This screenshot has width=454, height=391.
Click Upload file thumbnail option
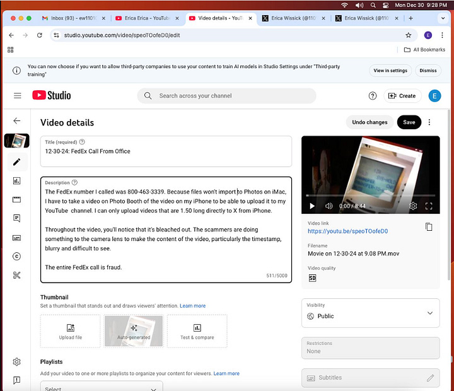71,331
